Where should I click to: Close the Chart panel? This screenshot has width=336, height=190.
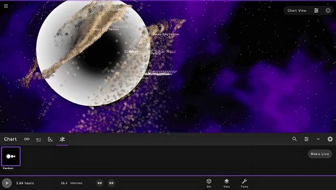[330, 139]
